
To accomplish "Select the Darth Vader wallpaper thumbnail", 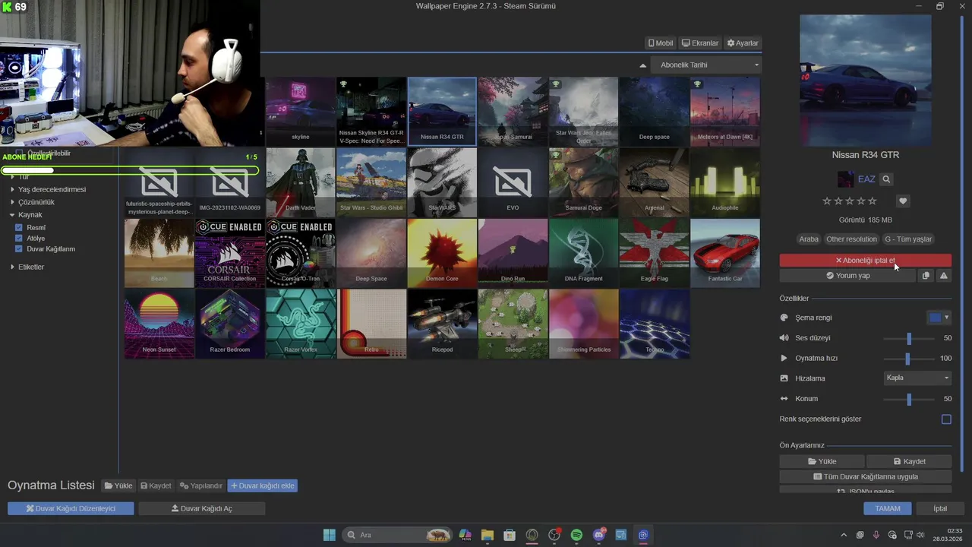I will [301, 182].
